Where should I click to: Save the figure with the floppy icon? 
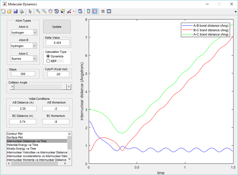15,11
